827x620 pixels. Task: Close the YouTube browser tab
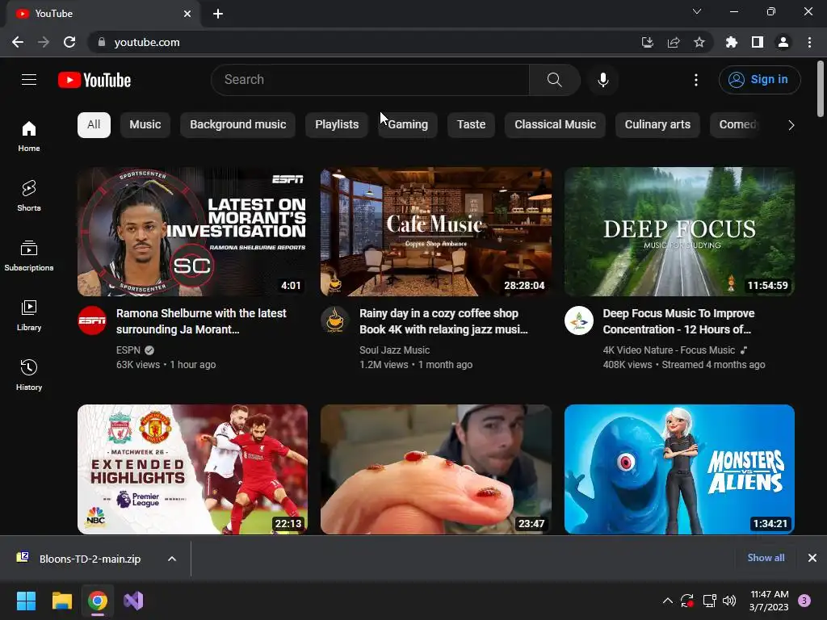coord(187,14)
